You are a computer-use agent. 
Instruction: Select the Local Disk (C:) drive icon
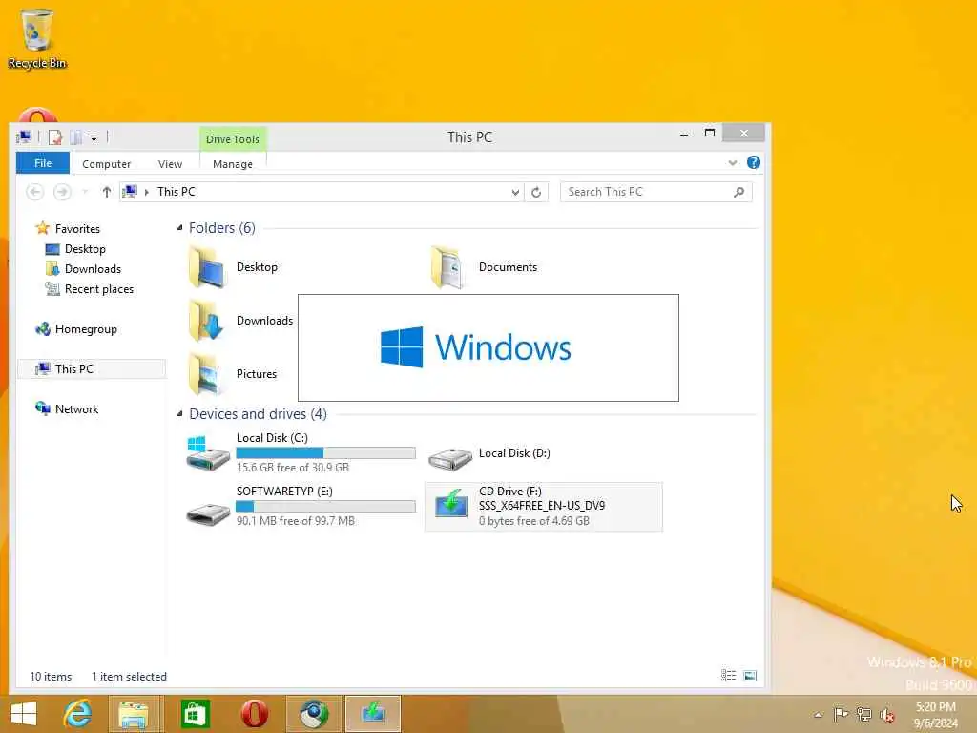208,453
